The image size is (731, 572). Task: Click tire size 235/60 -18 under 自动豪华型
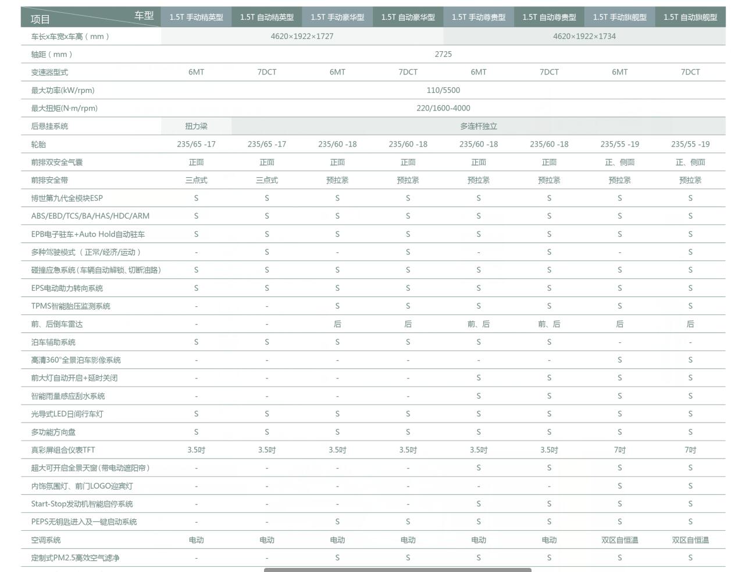(x=408, y=144)
